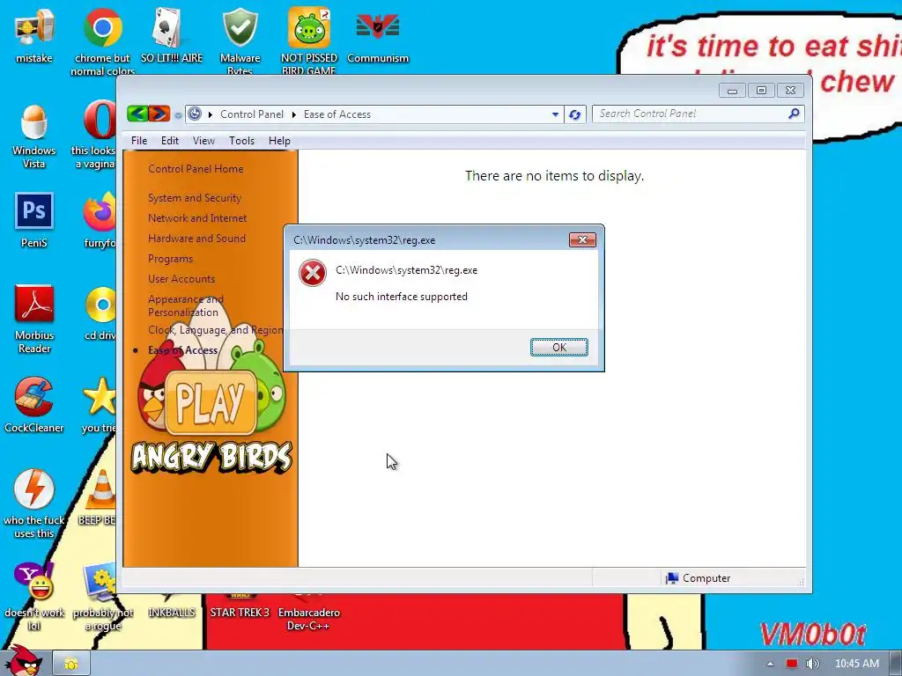The width and height of the screenshot is (902, 676).
Task: Click the pinned yellow taskbar program
Action: 71,664
